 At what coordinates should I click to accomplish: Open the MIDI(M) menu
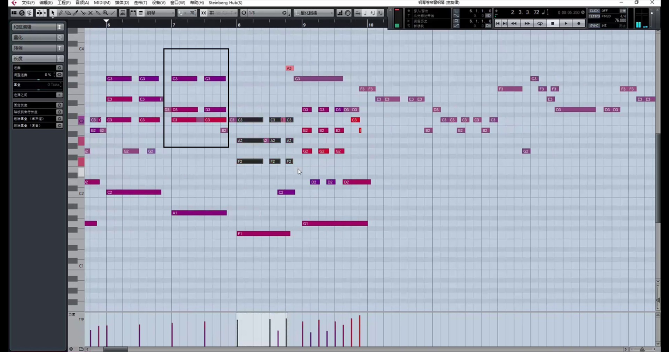[102, 3]
